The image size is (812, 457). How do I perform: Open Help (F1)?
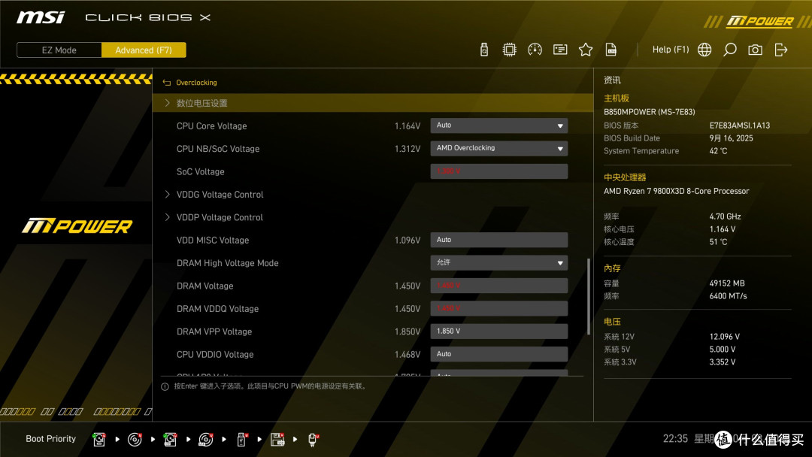671,50
